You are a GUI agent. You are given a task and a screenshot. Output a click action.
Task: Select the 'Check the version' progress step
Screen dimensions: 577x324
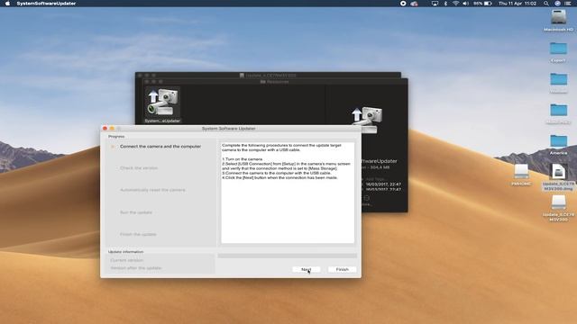pyautogui.click(x=139, y=168)
